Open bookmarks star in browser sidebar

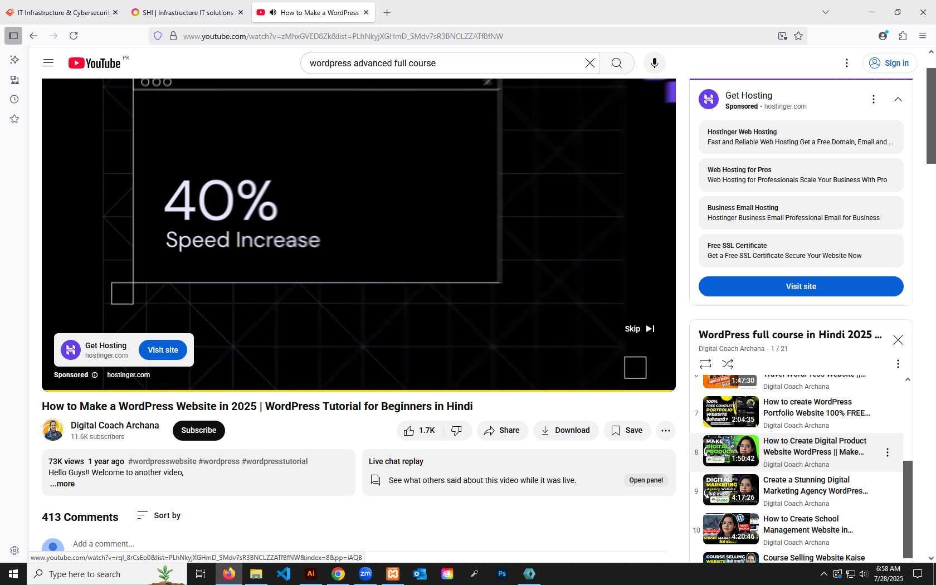(14, 119)
